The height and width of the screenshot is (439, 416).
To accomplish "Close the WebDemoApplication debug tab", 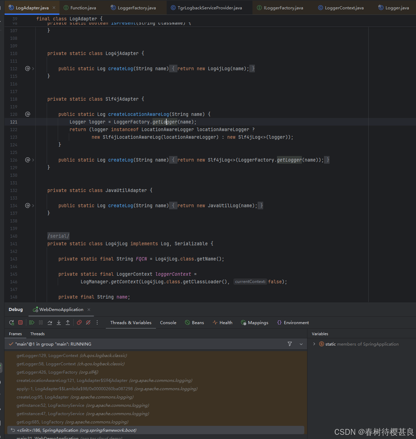I will pos(89,310).
